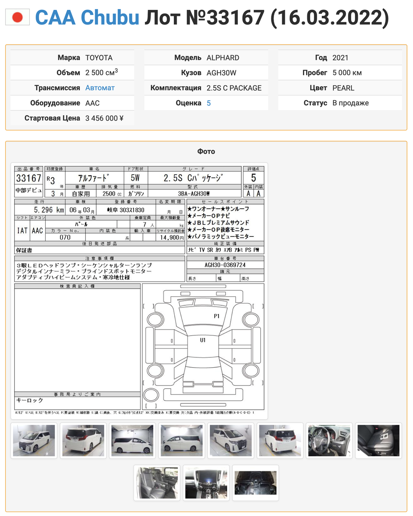Open the steering wheel interior photo

(329, 440)
